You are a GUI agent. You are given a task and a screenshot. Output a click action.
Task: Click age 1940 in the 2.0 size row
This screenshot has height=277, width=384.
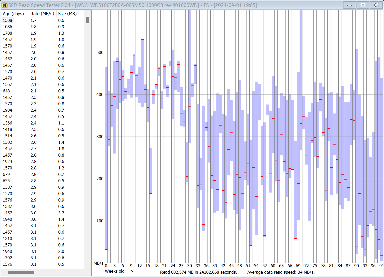[7, 251]
